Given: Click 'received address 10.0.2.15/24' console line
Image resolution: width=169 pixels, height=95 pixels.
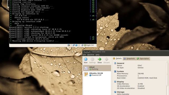Looking at the screenshot, I should 32,39.
